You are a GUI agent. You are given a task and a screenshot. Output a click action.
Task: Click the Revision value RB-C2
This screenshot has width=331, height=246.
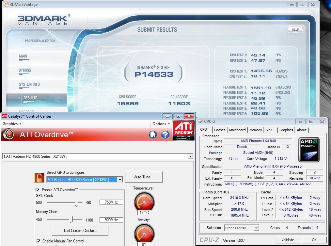click(x=315, y=178)
